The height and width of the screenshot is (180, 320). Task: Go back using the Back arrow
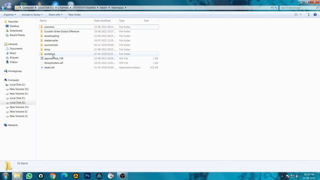click(3, 7)
